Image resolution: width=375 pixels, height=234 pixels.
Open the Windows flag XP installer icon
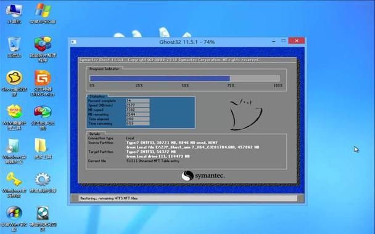click(x=43, y=13)
